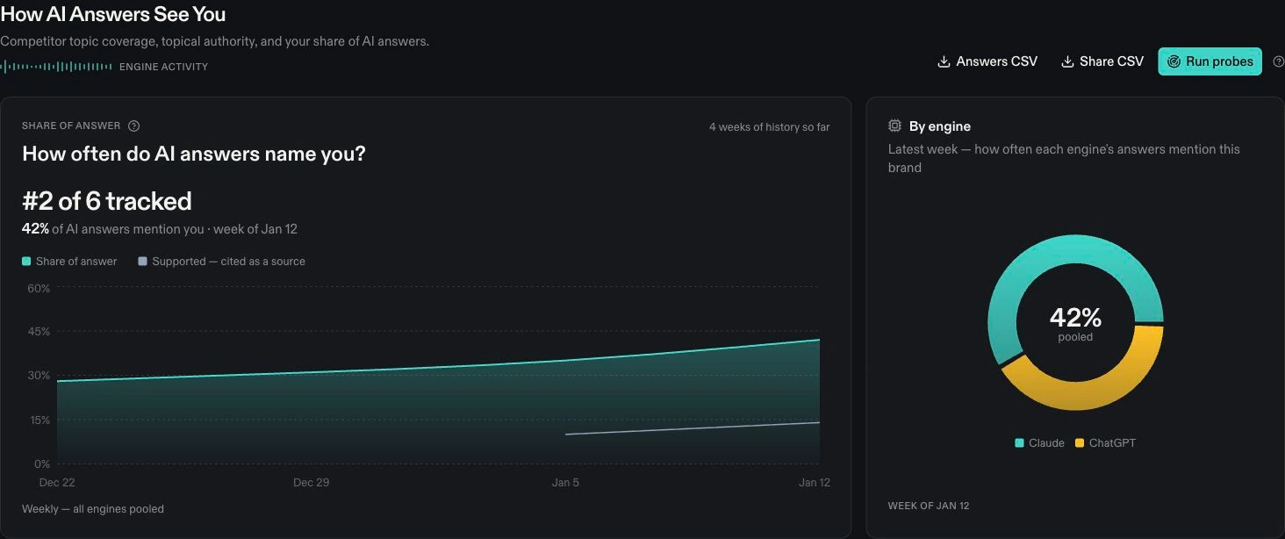Click the ChatGPT legend label
The height and width of the screenshot is (539, 1285).
(x=1112, y=443)
